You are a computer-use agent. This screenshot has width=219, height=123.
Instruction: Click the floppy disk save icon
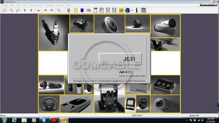(x=143, y=10)
